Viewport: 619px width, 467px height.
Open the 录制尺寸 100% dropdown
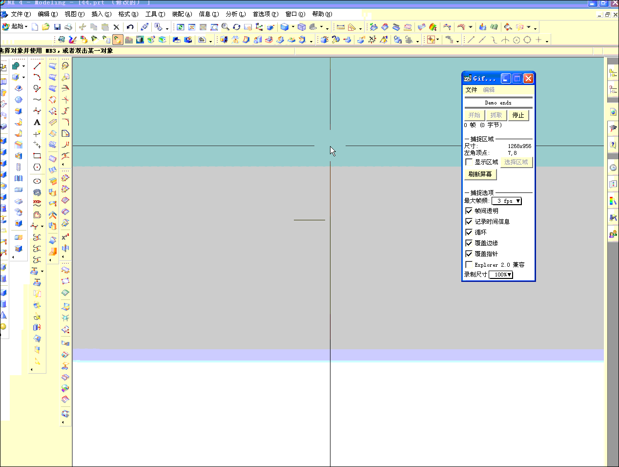point(500,275)
